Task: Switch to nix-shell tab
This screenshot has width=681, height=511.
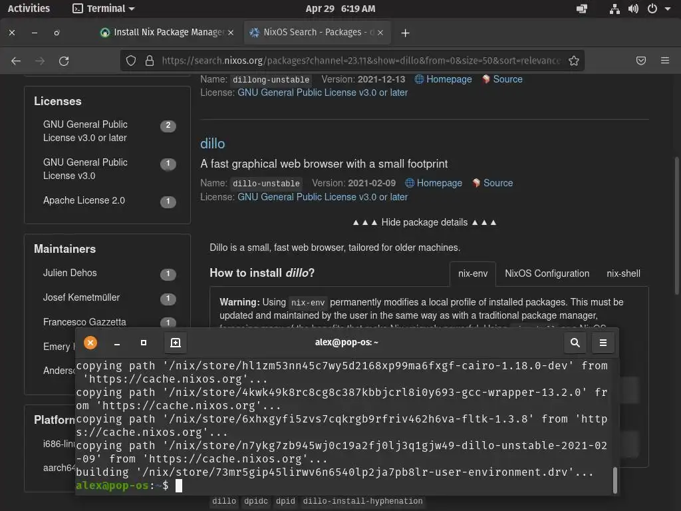Action: coord(623,273)
